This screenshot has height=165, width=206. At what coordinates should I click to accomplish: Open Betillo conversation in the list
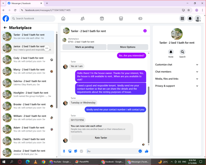[x=28, y=141]
